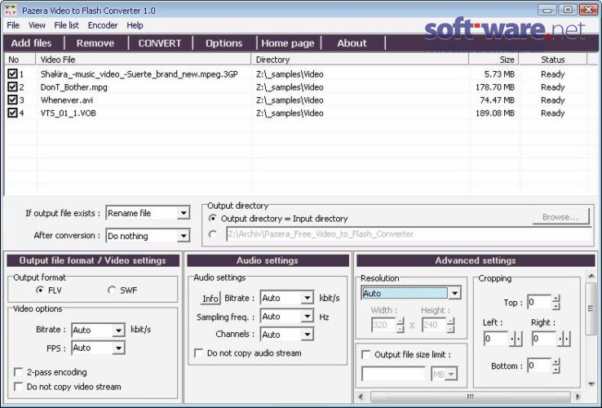Sort by the Directory column header
Image resolution: width=602 pixels, height=408 pixels.
(x=360, y=60)
